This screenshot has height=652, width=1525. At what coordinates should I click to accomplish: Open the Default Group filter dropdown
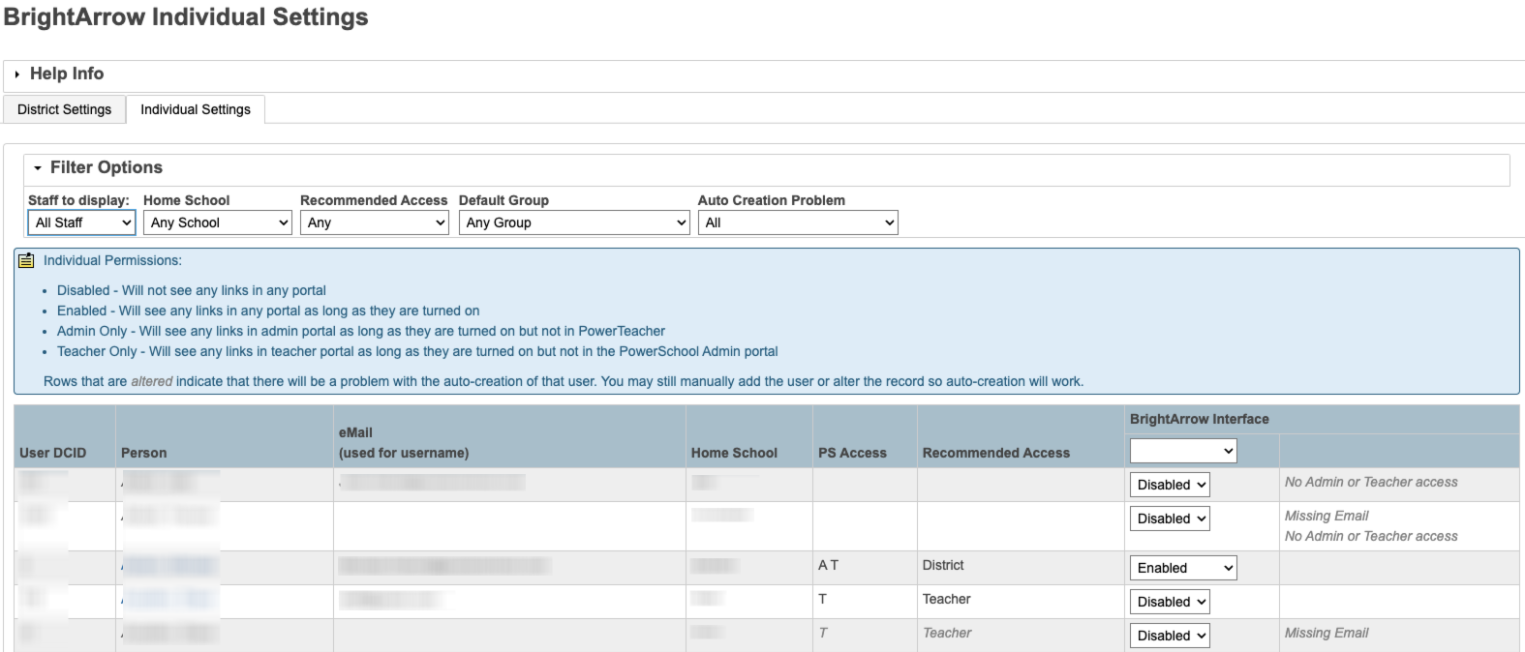pyautogui.click(x=574, y=222)
